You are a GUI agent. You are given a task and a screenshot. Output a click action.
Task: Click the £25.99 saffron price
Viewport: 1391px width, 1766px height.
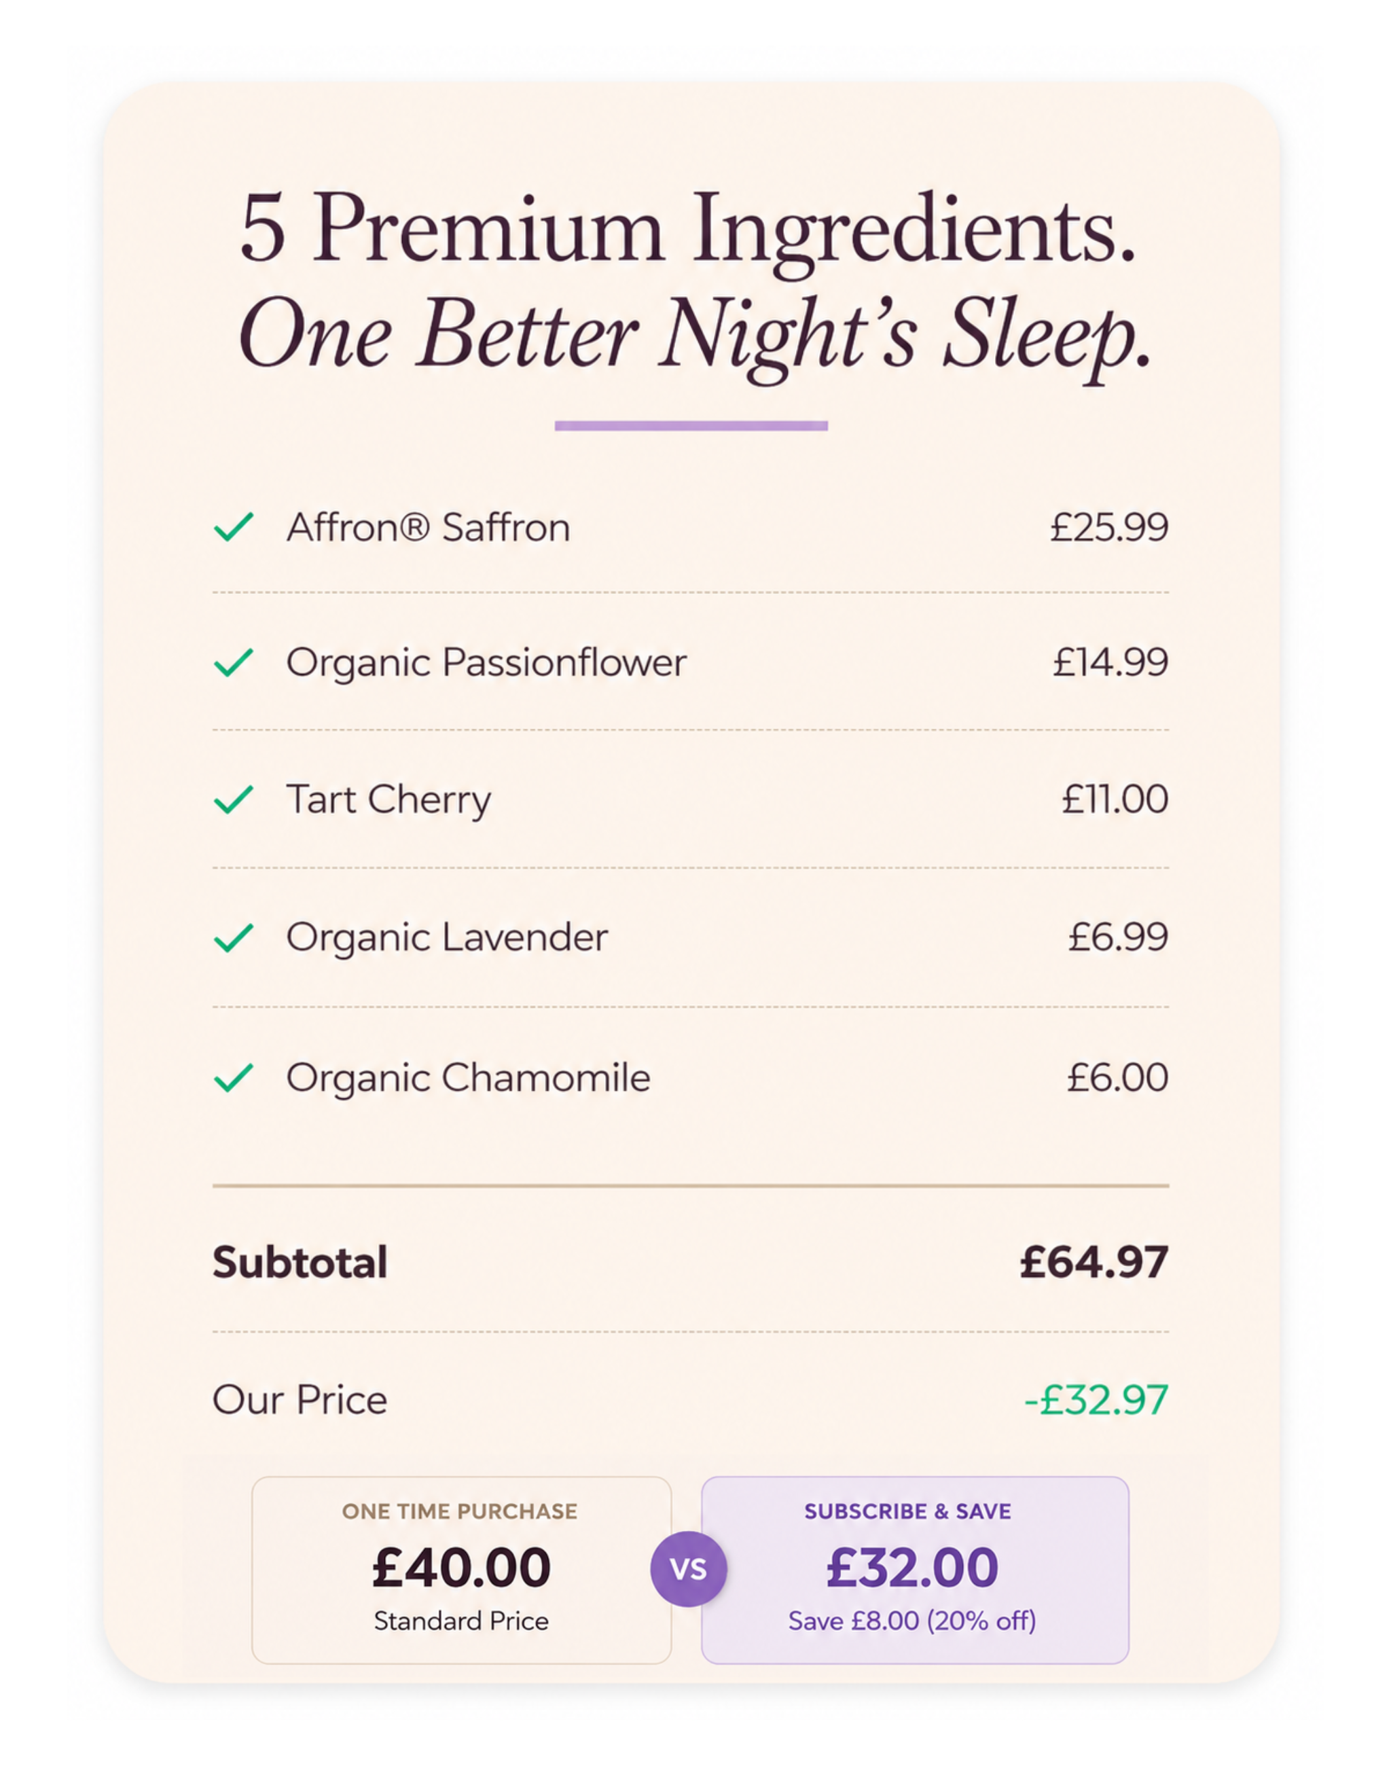click(x=1109, y=527)
